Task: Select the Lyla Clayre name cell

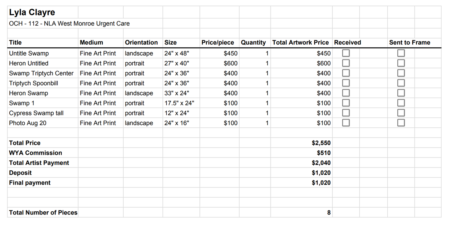Action: click(32, 12)
